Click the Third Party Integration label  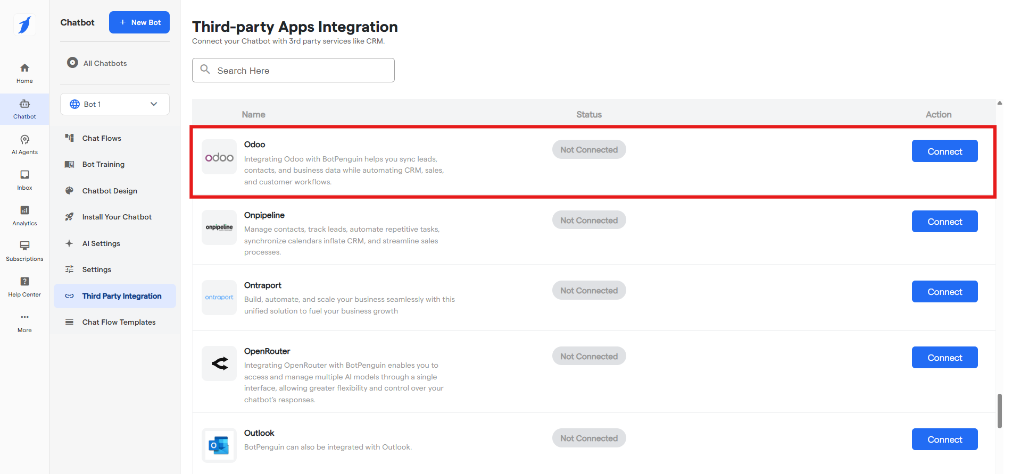[122, 296]
